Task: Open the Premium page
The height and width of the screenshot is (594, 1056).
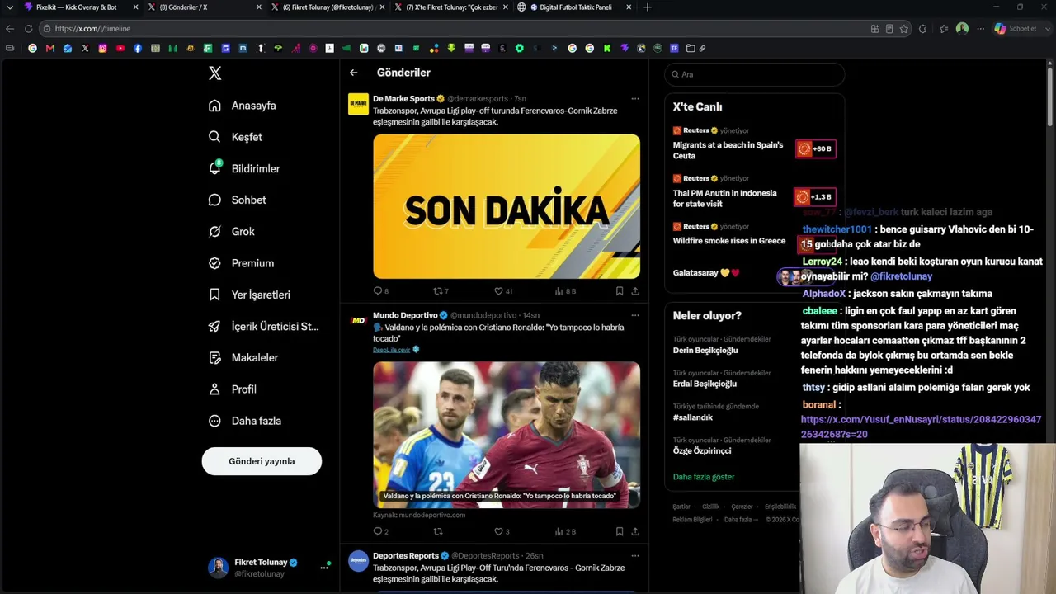Action: 241,263
